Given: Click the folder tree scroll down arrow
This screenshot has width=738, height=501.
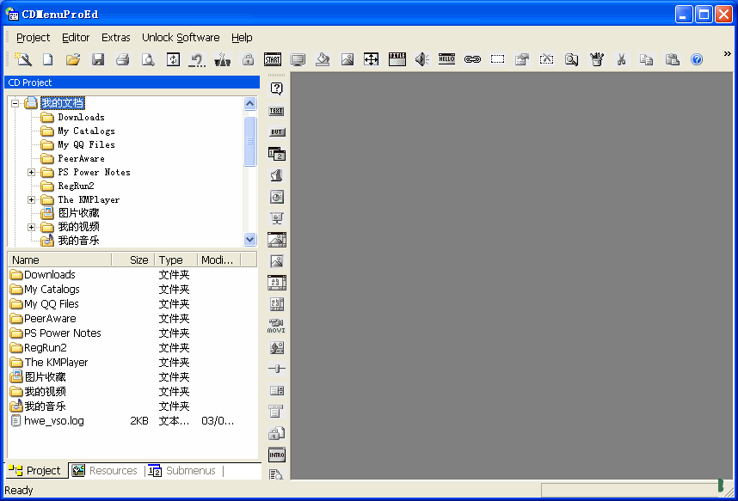Looking at the screenshot, I should click(250, 241).
